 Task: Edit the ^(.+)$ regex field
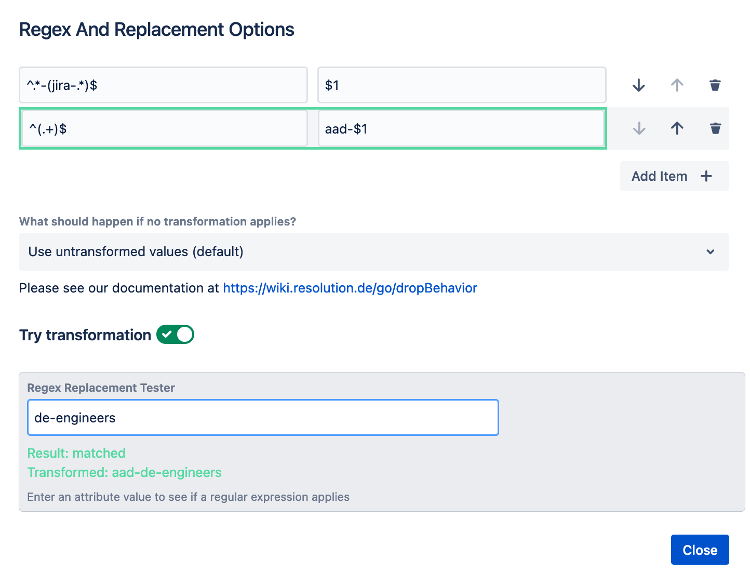[x=164, y=128]
